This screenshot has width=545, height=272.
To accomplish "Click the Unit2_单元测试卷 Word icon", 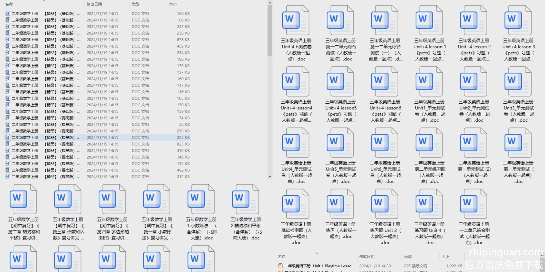I will 474,82.
